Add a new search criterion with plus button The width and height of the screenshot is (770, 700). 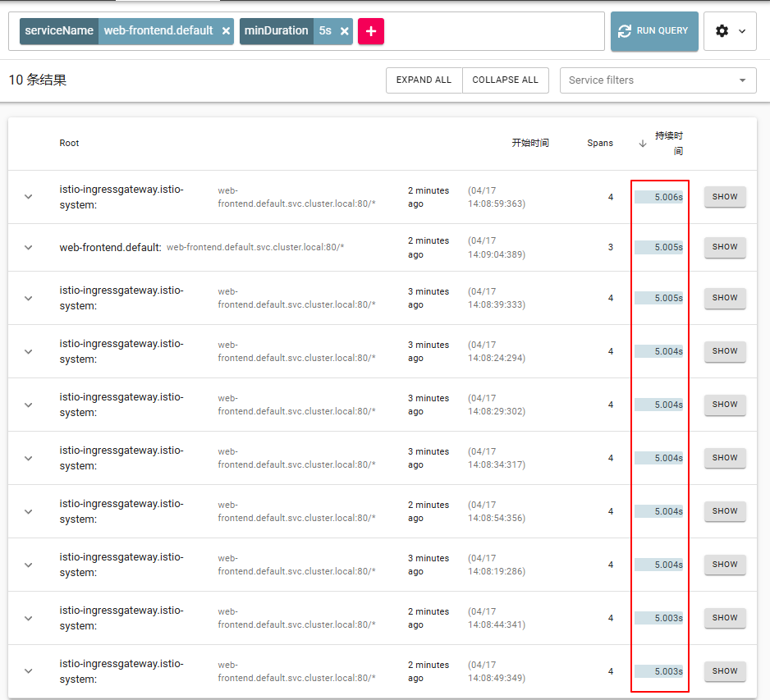click(371, 31)
